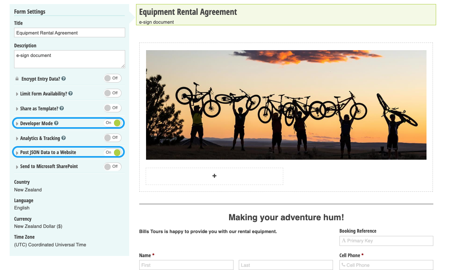Select the mountain bikers sunset image
The height and width of the screenshot is (270, 457).
[286, 105]
